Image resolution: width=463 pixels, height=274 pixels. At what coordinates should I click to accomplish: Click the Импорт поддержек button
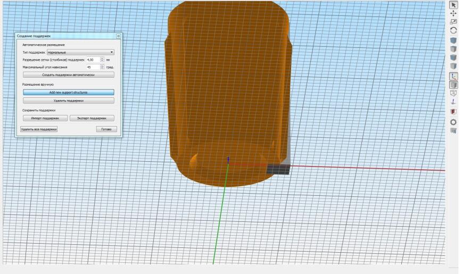(x=45, y=118)
